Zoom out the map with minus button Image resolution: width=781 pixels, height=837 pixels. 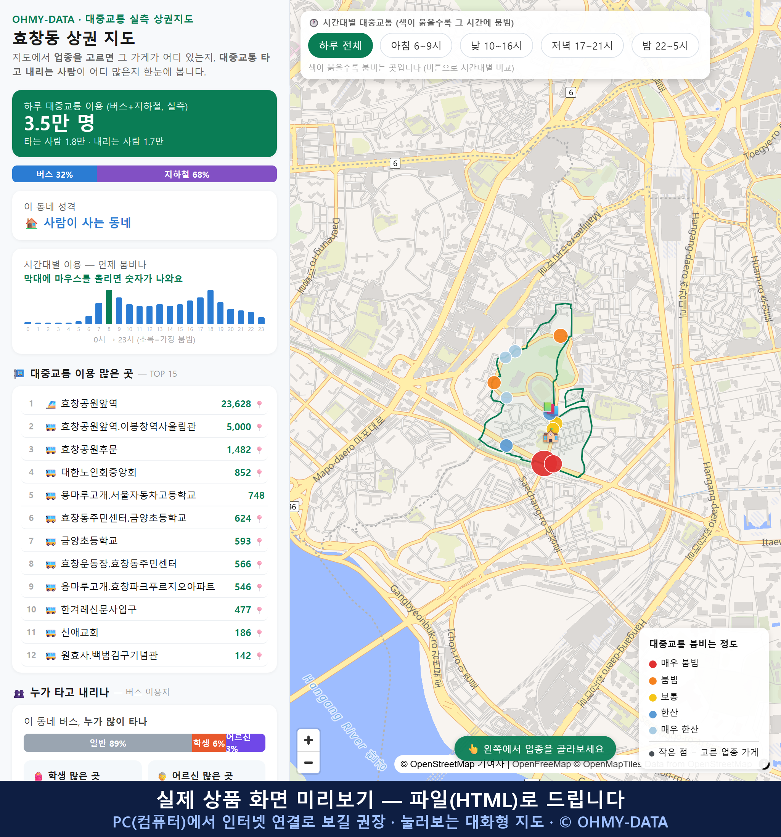[308, 763]
